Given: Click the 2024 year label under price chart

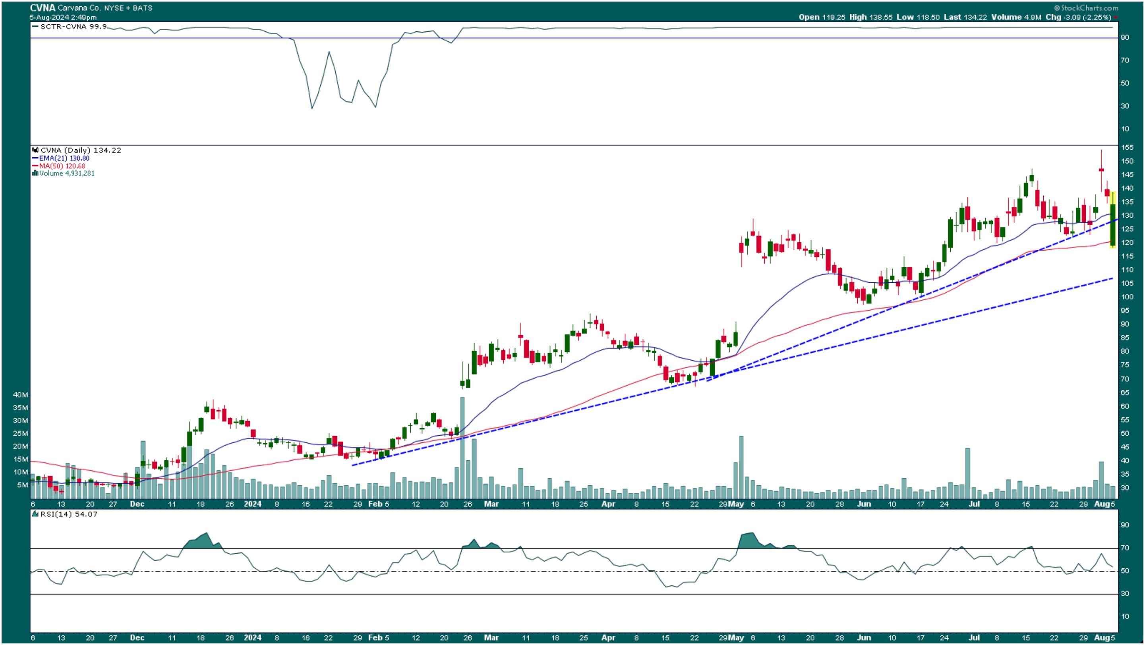Looking at the screenshot, I should click(252, 504).
